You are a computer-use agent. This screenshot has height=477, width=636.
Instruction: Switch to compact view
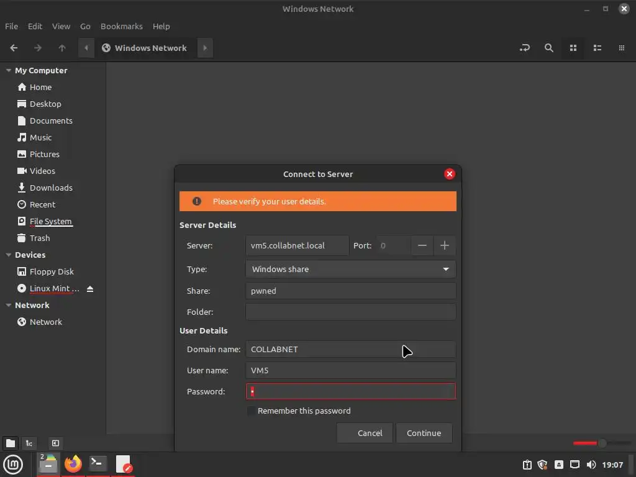pos(621,48)
